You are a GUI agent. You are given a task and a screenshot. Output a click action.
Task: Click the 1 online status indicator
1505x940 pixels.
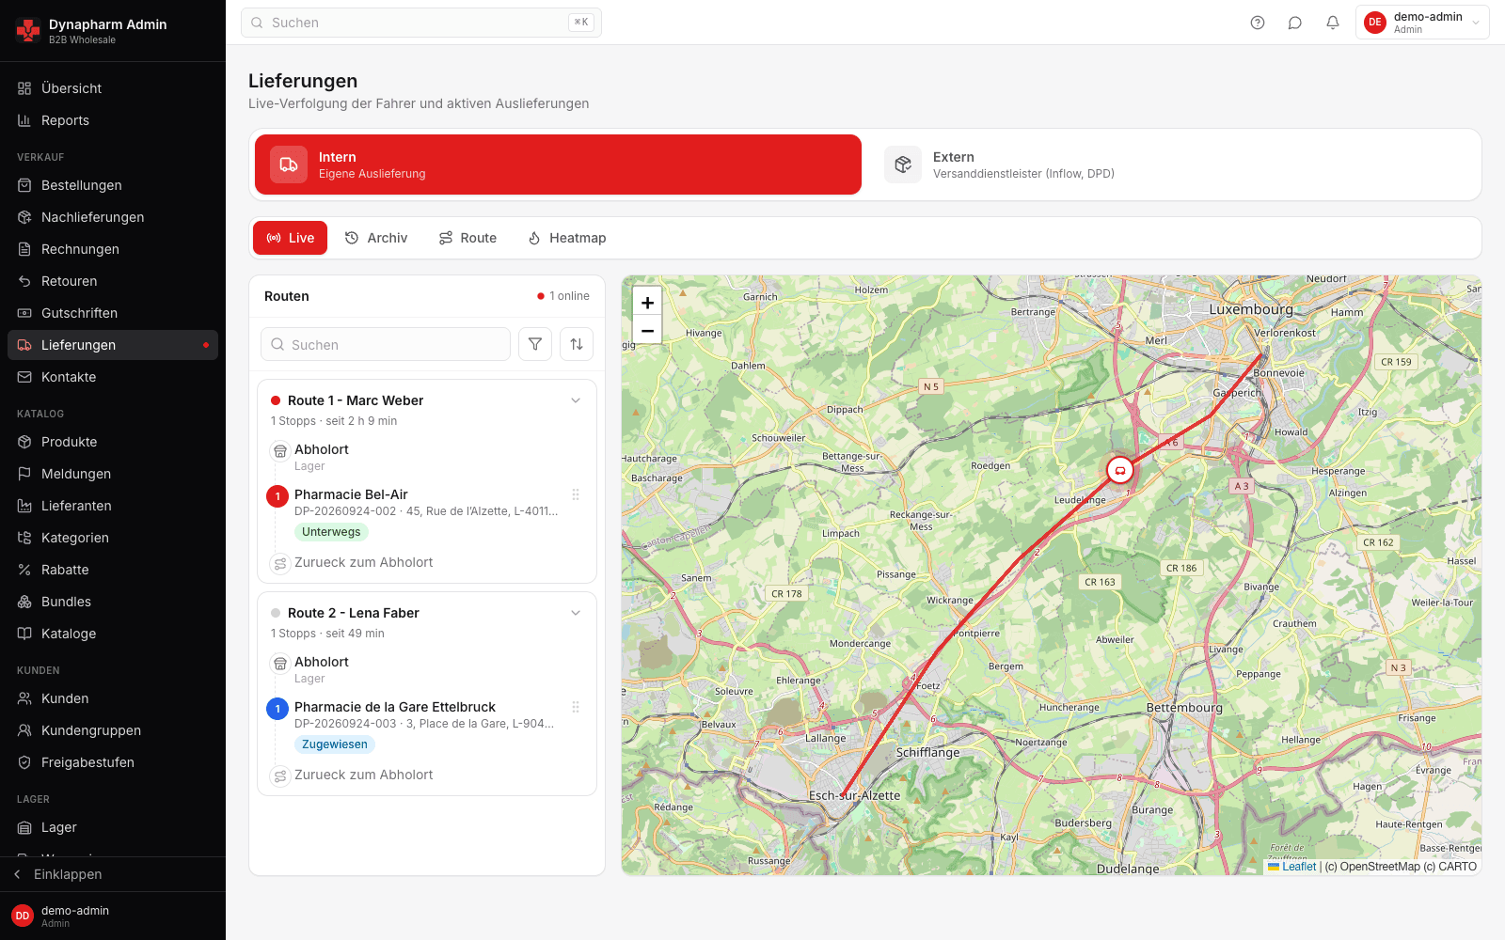click(x=563, y=296)
